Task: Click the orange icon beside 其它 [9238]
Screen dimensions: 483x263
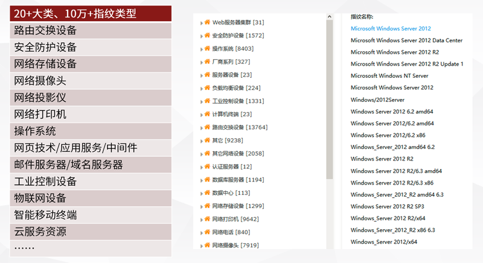Action: tap(207, 141)
